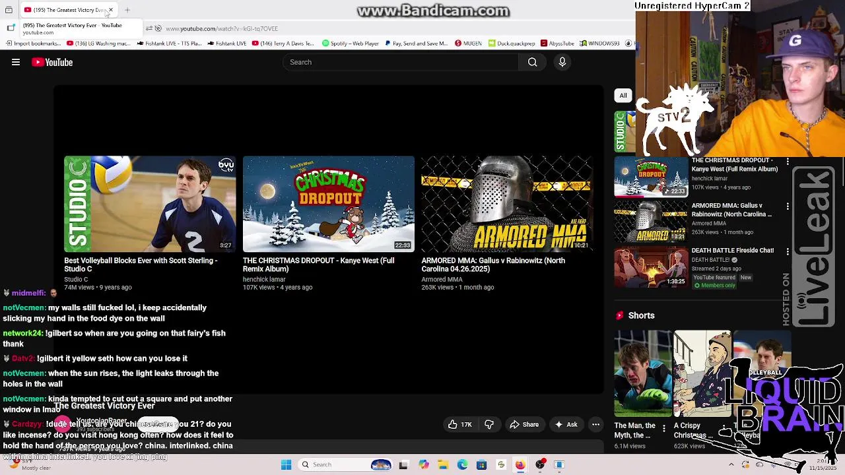
Task: Launch Copilot from taskbar
Action: pyautogui.click(x=424, y=464)
